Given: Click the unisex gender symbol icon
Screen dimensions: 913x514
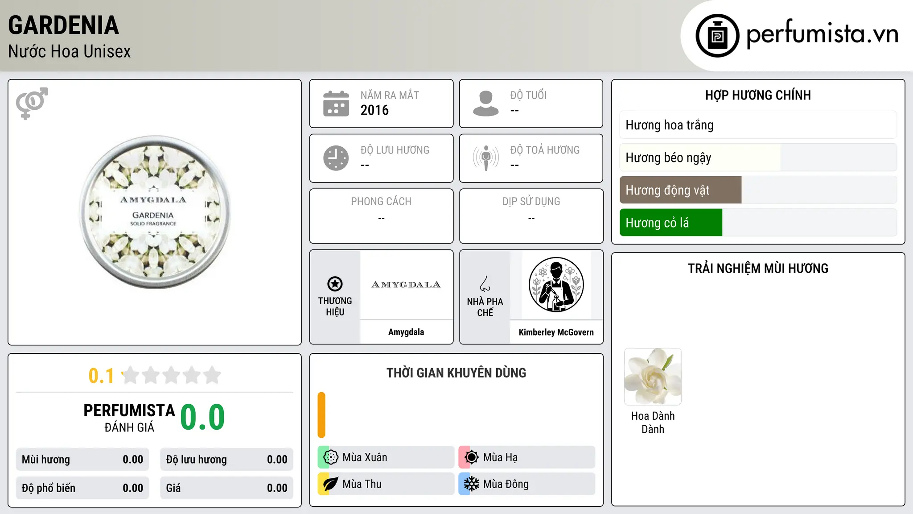Looking at the screenshot, I should [32, 104].
